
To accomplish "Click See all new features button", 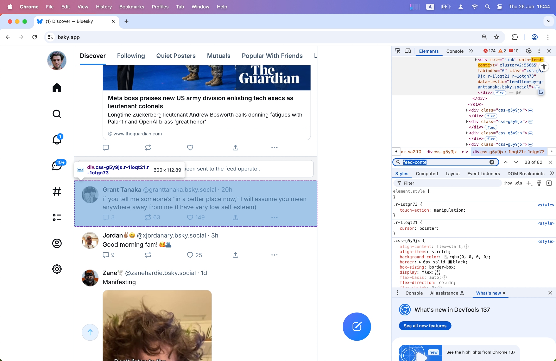I will pos(425,326).
